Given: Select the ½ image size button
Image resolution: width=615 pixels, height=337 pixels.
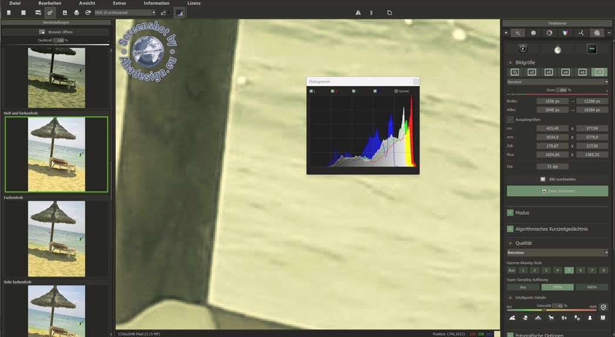Looking at the screenshot, I should pos(515,72).
